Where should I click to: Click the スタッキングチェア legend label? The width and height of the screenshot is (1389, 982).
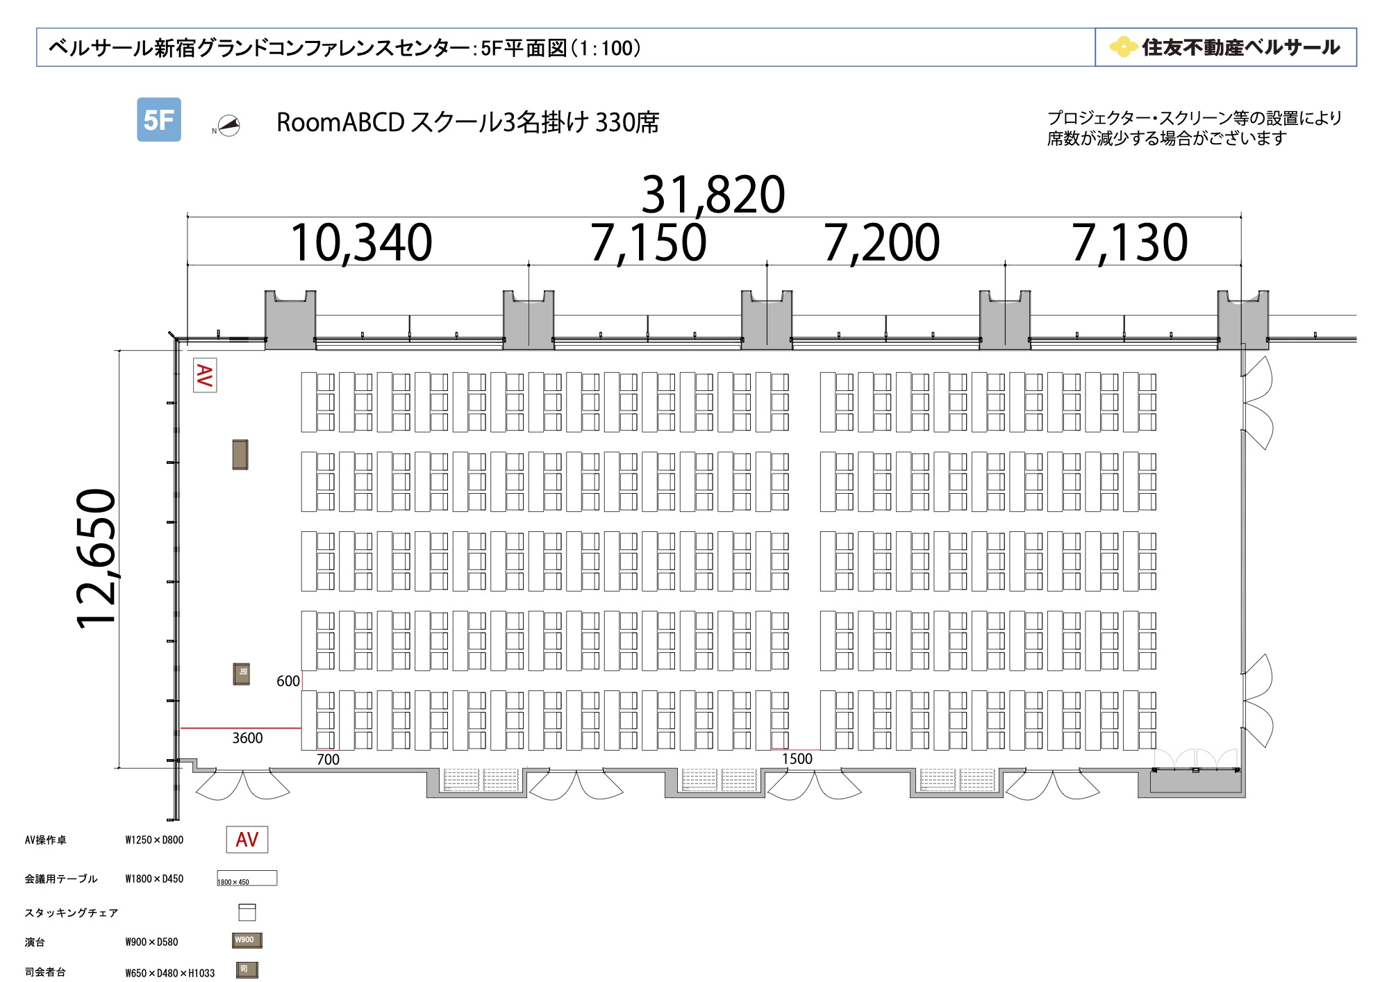(x=72, y=913)
